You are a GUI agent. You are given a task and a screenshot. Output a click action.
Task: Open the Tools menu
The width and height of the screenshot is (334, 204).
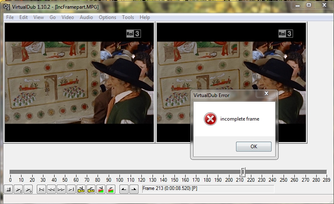pos(128,17)
